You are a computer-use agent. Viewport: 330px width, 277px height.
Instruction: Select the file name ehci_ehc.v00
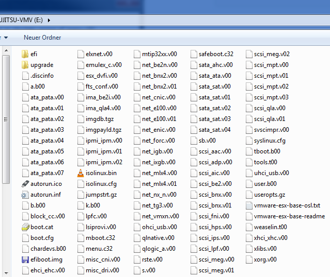(x=48, y=270)
